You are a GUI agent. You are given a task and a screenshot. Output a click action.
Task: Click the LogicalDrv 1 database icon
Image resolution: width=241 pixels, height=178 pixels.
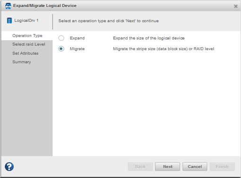point(9,20)
